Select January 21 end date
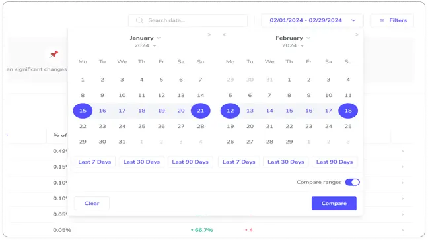The image size is (428, 240). tap(201, 111)
